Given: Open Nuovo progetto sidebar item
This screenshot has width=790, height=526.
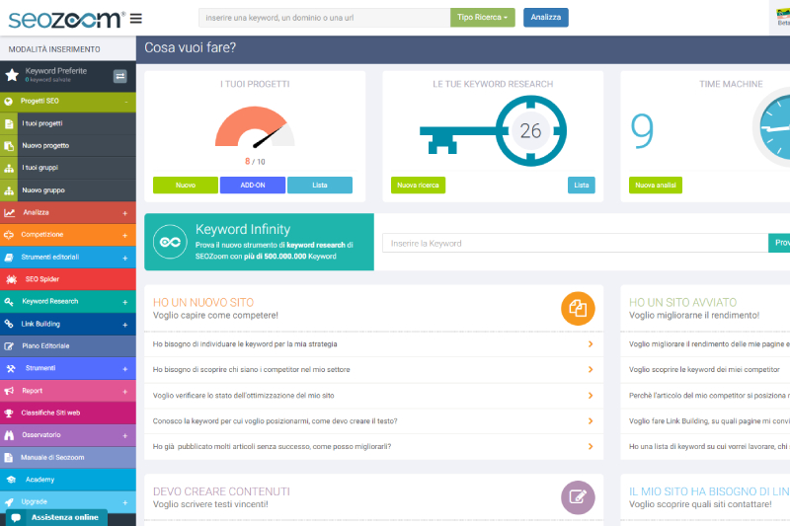Looking at the screenshot, I should pos(68,146).
